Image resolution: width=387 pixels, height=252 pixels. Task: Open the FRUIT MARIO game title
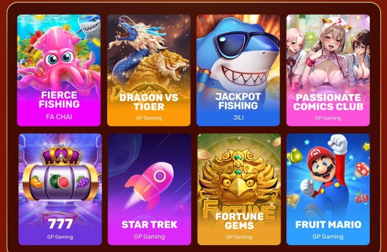tap(328, 225)
